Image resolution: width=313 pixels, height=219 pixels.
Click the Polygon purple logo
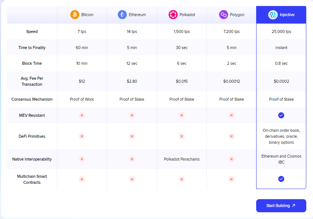click(x=223, y=15)
